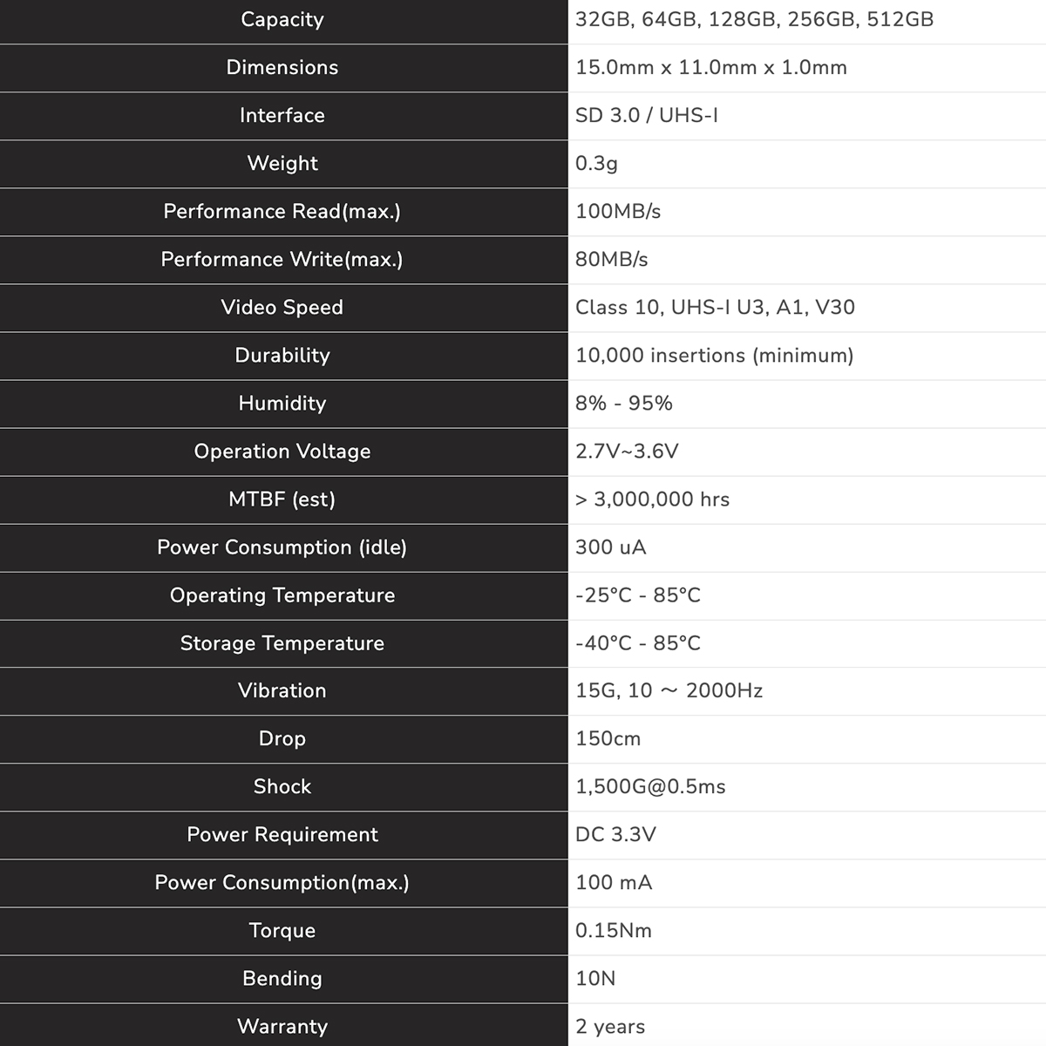Select the SD 3.0 / UHS-I value
The height and width of the screenshot is (1046, 1046).
tap(647, 116)
